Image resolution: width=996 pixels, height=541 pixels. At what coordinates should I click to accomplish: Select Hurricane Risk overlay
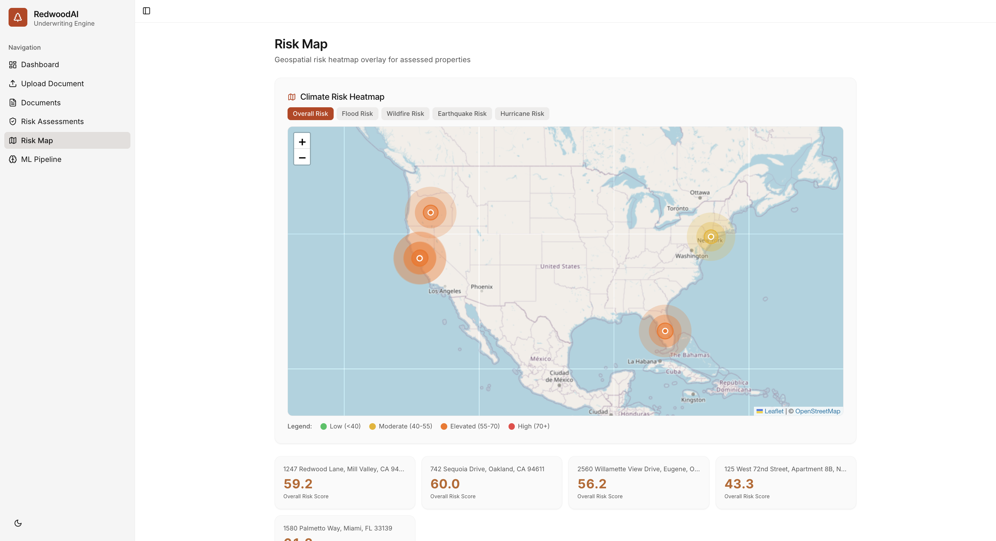click(522, 114)
